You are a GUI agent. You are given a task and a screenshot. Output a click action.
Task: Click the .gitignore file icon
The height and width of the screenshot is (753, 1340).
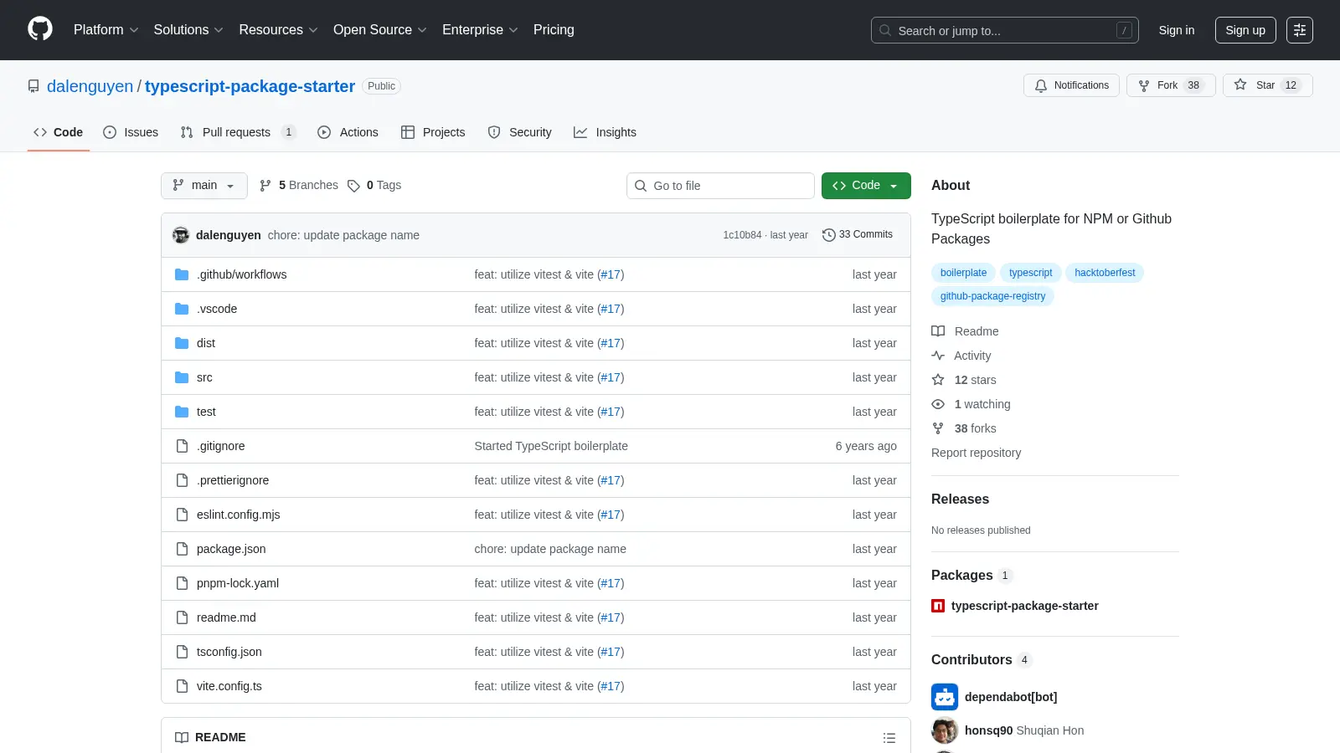click(x=182, y=446)
